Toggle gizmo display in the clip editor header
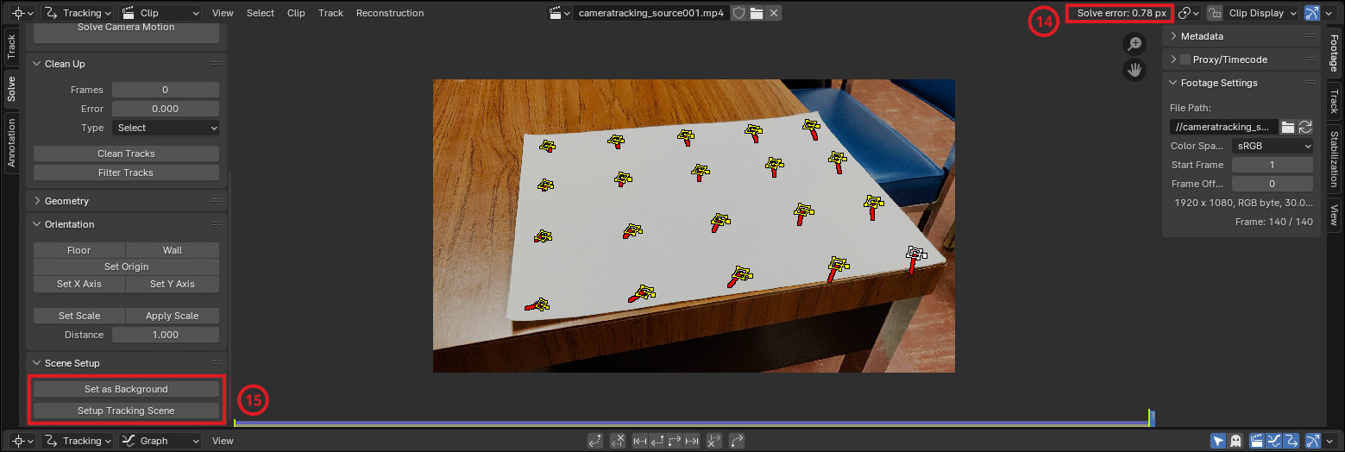Image resolution: width=1345 pixels, height=452 pixels. point(1313,13)
